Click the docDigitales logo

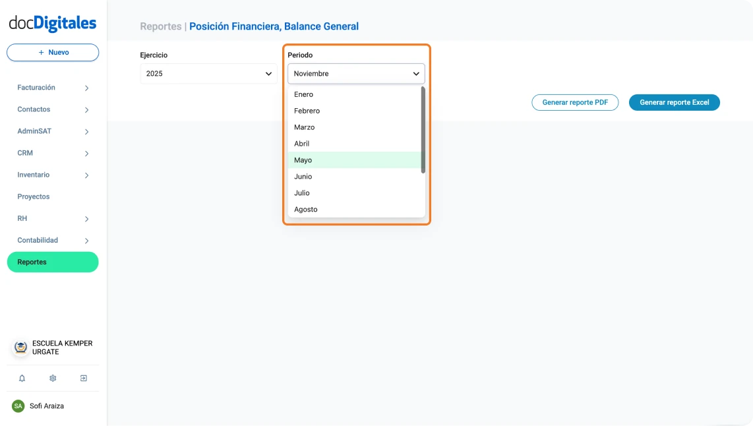[x=53, y=23]
